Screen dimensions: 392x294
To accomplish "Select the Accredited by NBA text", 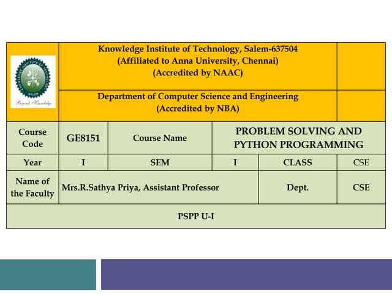I will 198,108.
